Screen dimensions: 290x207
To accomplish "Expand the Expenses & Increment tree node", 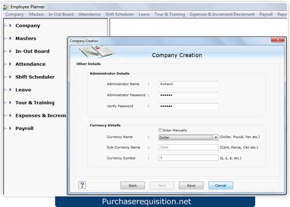I will click(x=10, y=116).
